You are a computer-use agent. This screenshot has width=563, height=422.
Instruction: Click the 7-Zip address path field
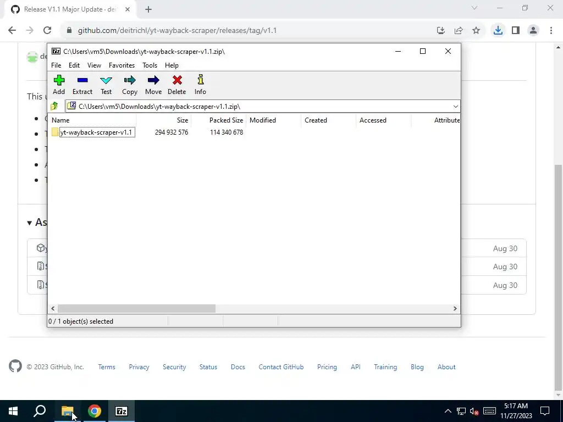coord(262,106)
